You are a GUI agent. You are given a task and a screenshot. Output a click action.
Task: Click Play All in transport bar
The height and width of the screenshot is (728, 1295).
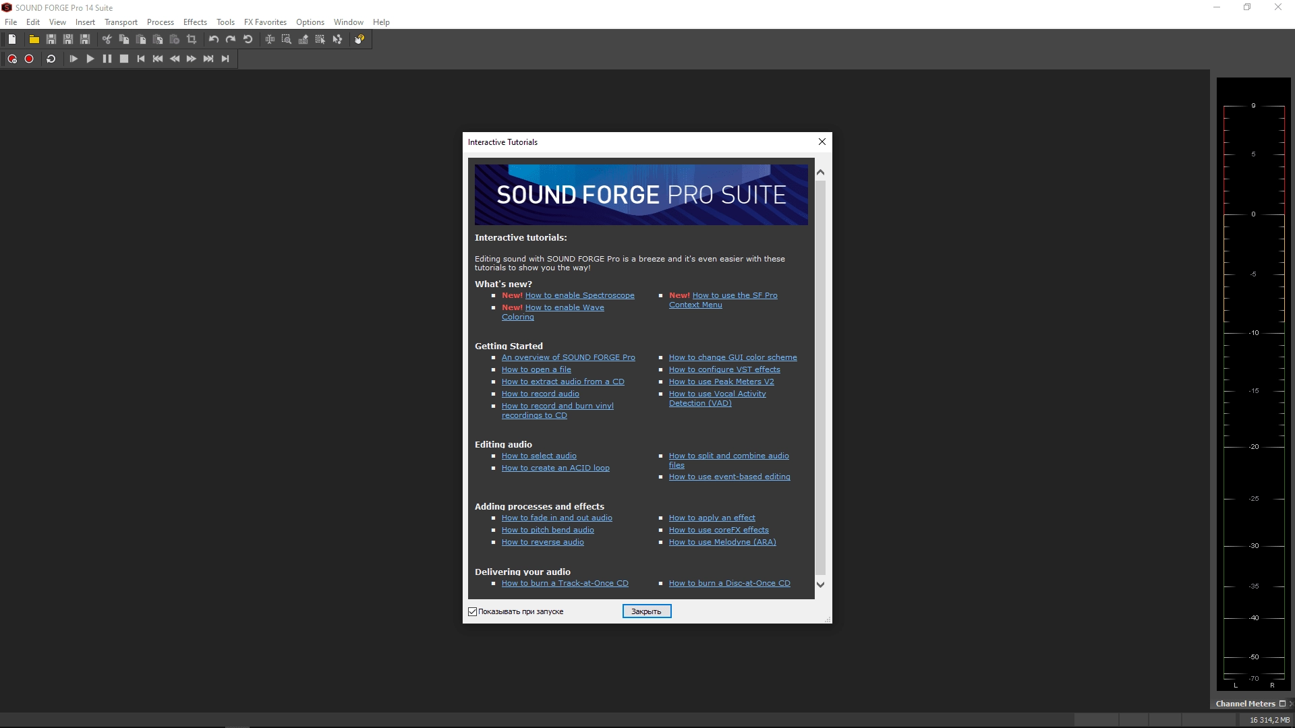(74, 59)
